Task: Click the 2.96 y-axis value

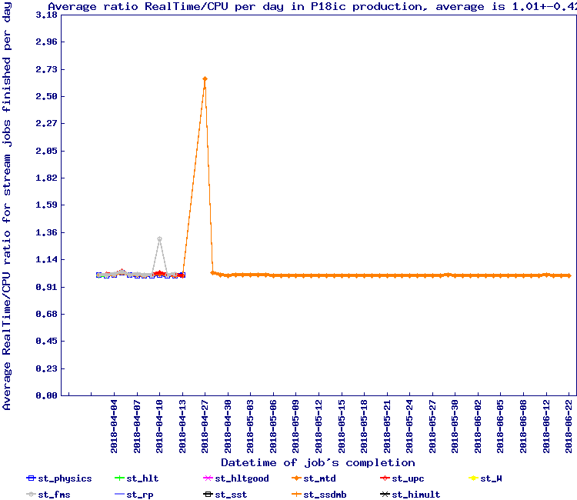Action: (x=46, y=42)
